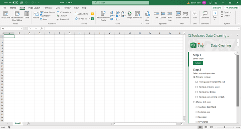Switch to the Data tab
Viewport: 241px width, 129px height.
pos(58,8)
